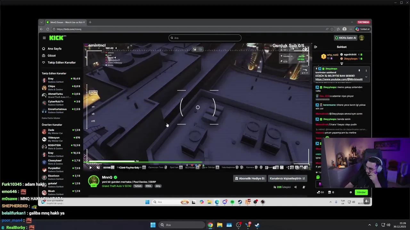The height and width of the screenshot is (230, 410).
Task: Open browser three-dots settings menu
Action: coord(351,29)
